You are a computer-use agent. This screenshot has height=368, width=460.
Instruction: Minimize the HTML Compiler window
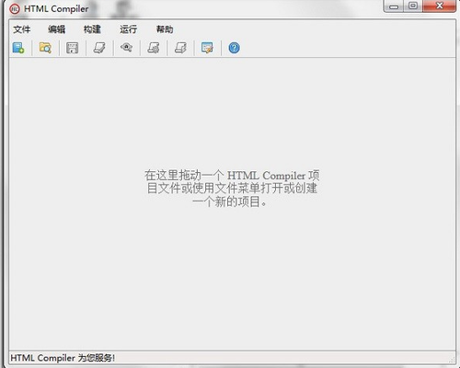[x=394, y=6]
